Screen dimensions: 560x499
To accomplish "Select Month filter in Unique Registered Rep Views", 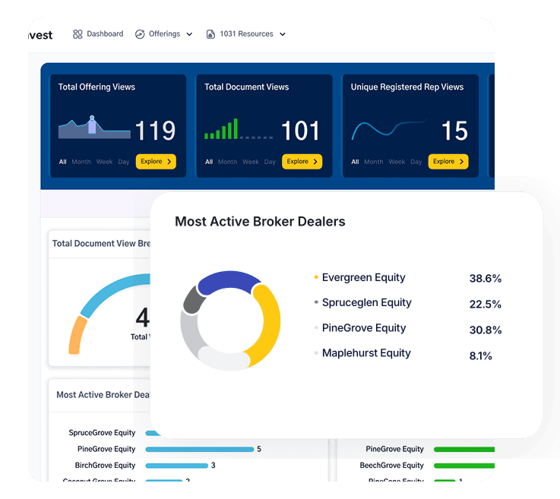I will [374, 162].
